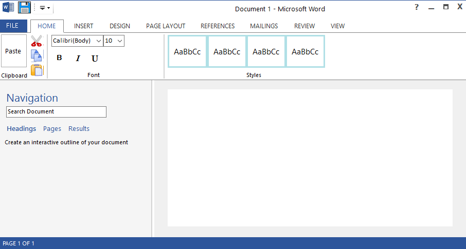
Task: Toggle Italic formatting
Action: tap(78, 59)
